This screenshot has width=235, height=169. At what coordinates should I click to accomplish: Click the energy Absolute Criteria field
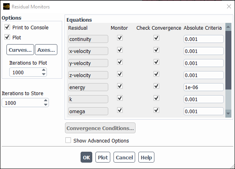click(x=204, y=87)
